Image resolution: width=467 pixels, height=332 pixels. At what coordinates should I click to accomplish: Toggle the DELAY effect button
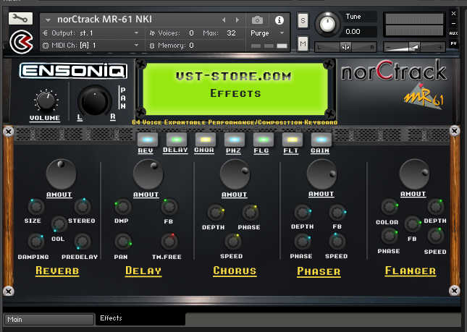click(x=175, y=140)
